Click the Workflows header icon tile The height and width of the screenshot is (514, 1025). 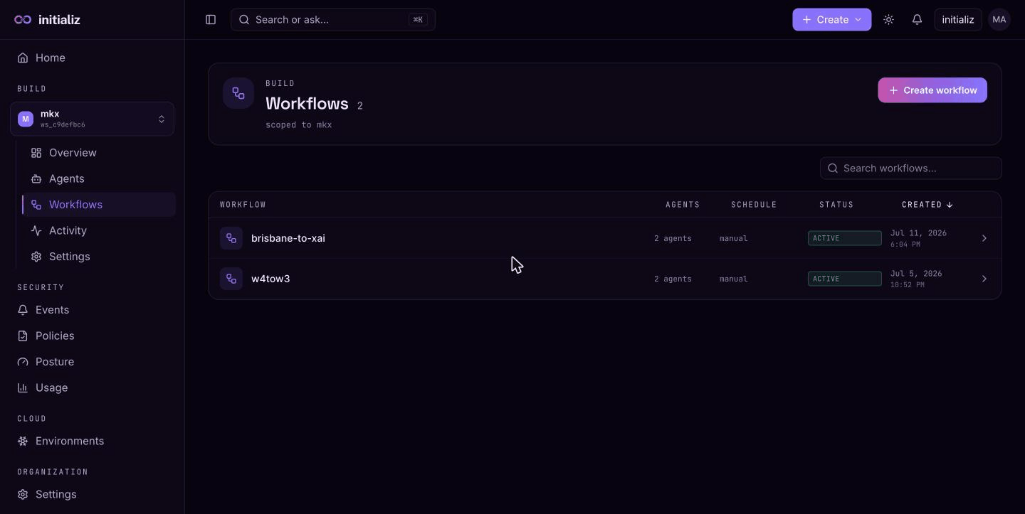pyautogui.click(x=238, y=93)
